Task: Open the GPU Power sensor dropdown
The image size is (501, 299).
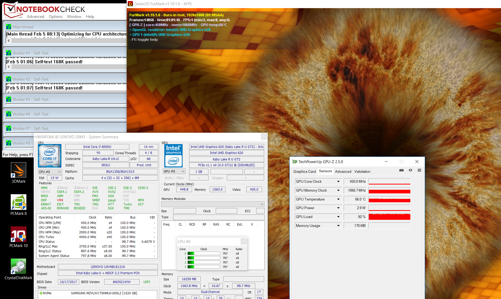Action: [338, 208]
